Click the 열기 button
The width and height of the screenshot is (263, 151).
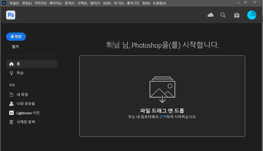coord(15,47)
